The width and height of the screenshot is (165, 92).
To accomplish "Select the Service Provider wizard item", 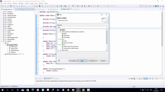I will (67, 43).
